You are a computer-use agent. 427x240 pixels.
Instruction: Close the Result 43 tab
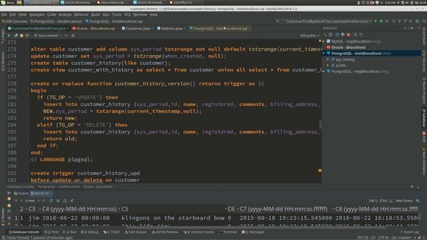click(x=51, y=193)
